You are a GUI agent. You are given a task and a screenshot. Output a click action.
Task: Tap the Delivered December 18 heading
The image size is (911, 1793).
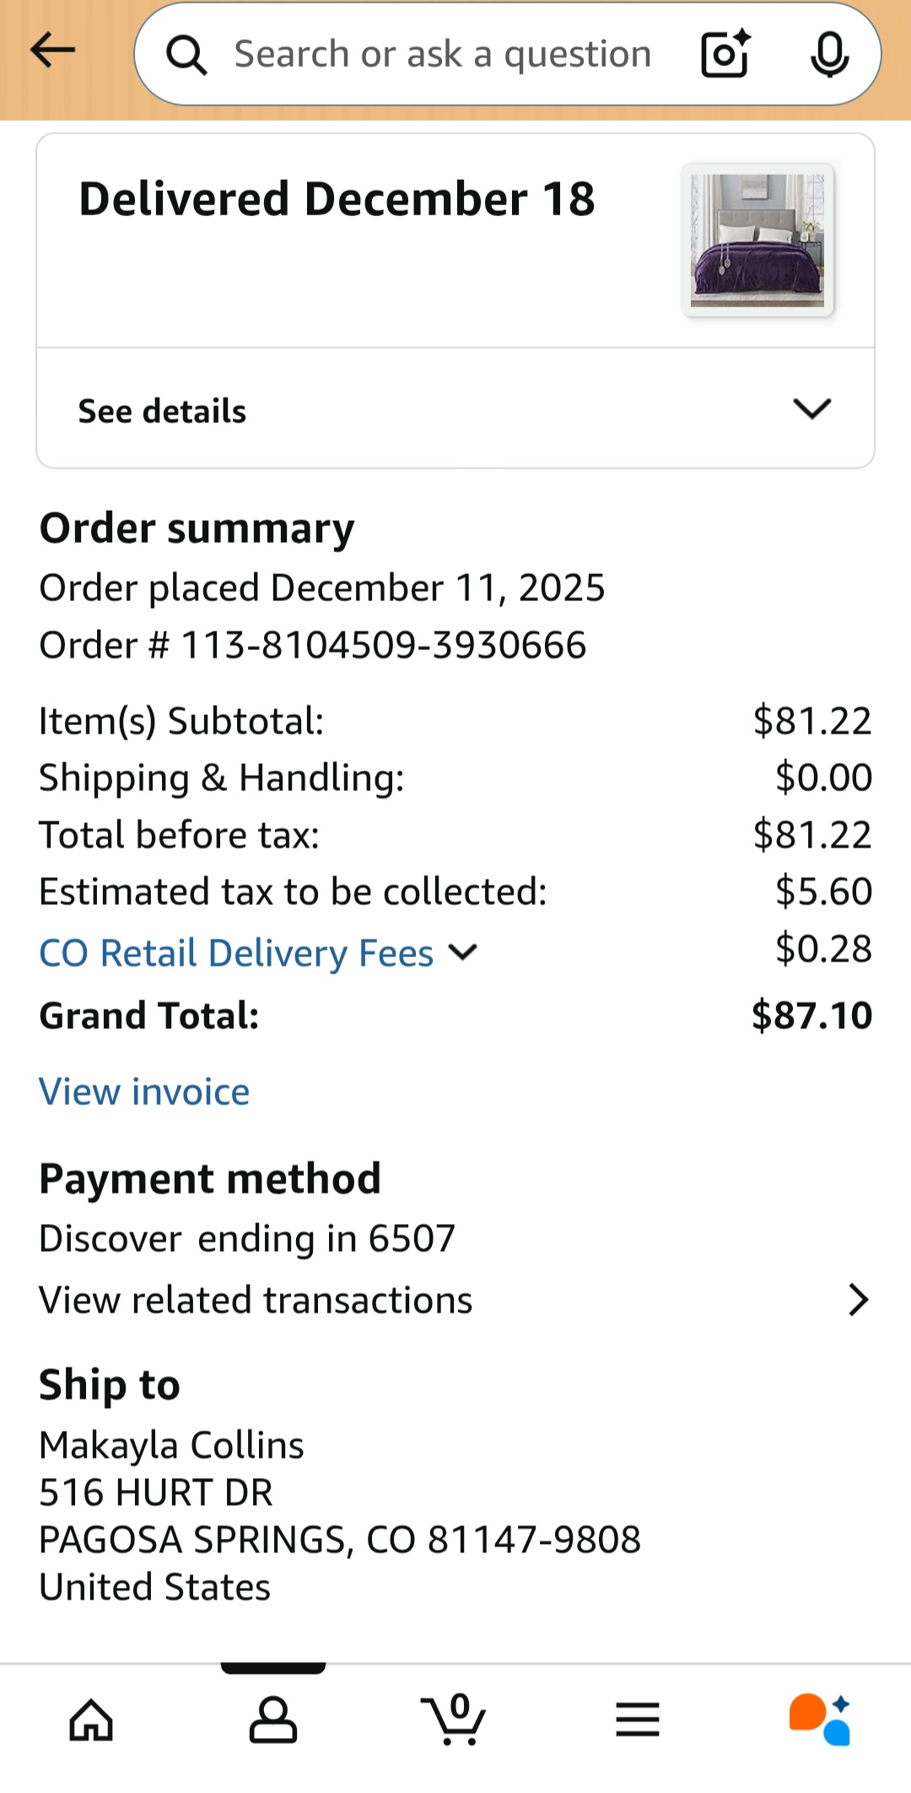tap(337, 199)
